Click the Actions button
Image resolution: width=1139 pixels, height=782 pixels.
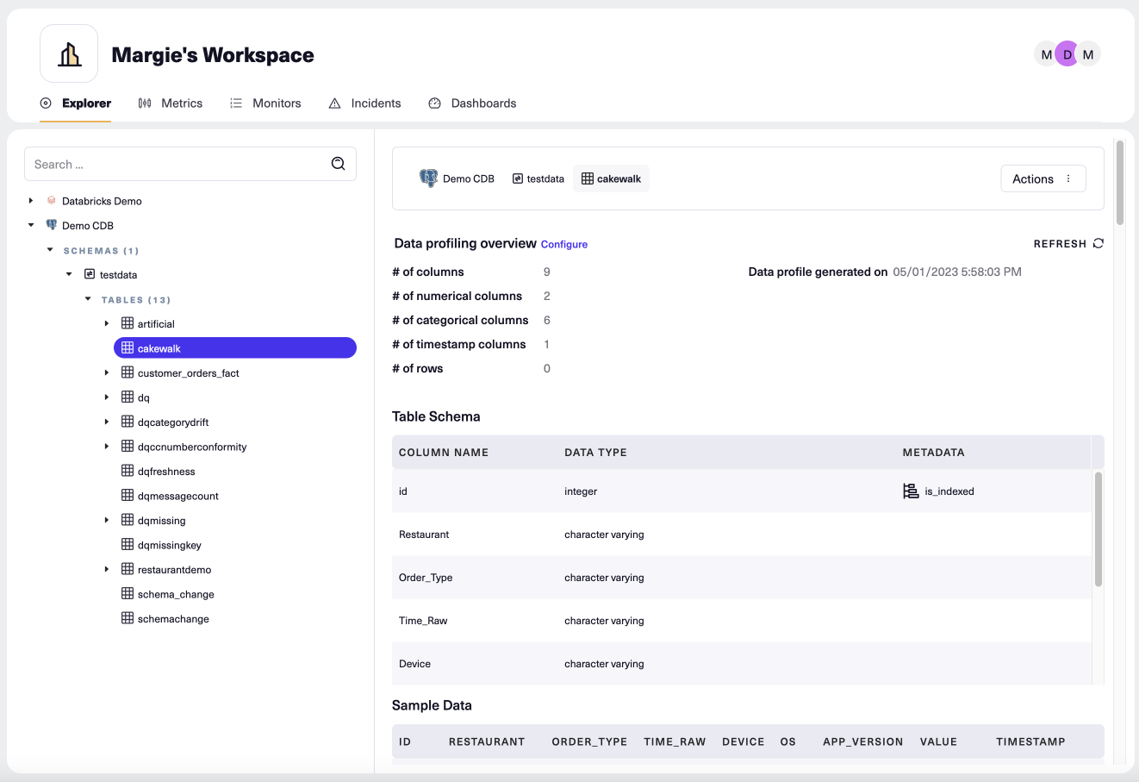coord(1033,178)
